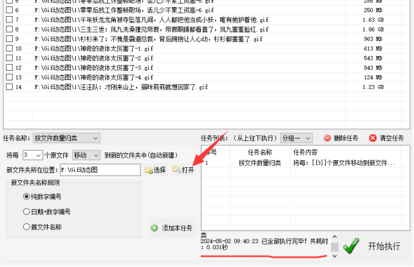Screen dimensions: 414x267
Task: Open the 分组一 group dropdown
Action: tap(296, 138)
